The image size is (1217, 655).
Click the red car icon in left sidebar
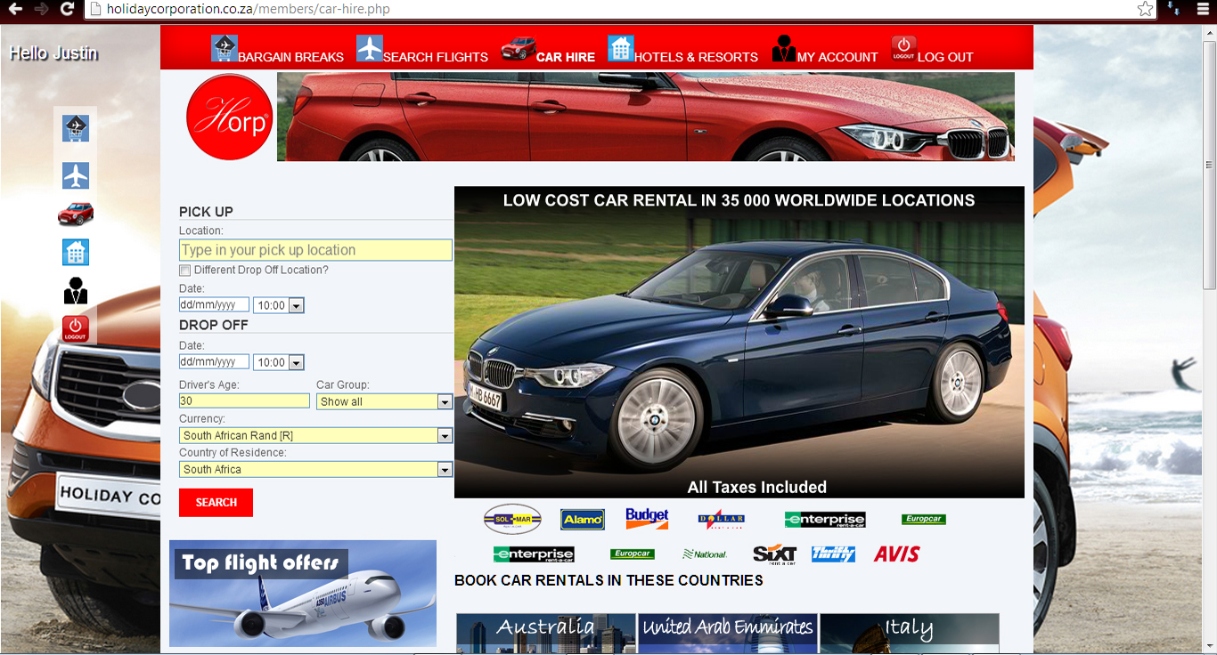tap(76, 214)
